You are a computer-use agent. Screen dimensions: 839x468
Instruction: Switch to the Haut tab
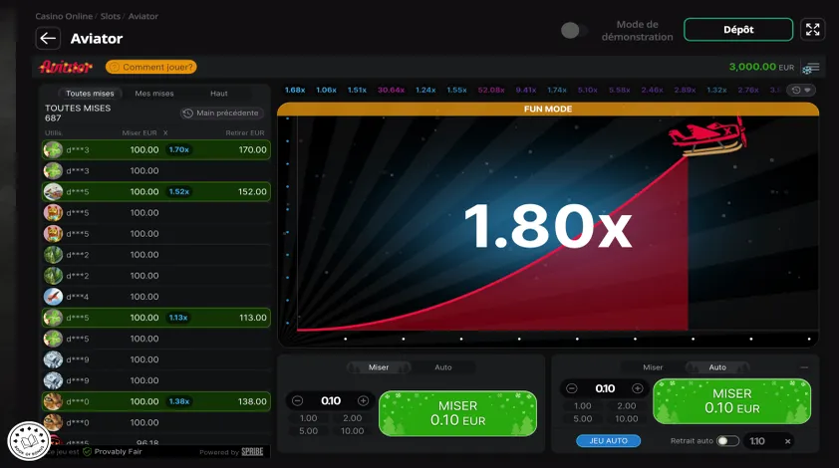219,93
